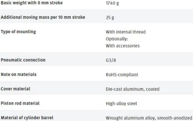Click the 'Pneumatic connection' label
This screenshot has height=121, width=193.
[23, 60]
